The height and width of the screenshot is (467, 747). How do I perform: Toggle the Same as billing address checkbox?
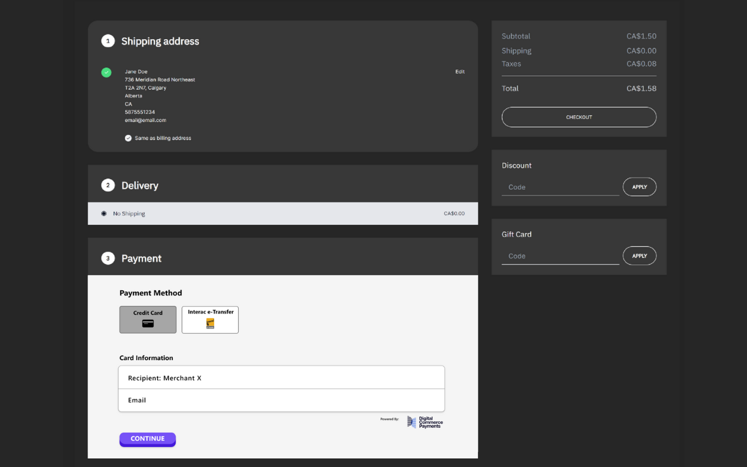128,138
